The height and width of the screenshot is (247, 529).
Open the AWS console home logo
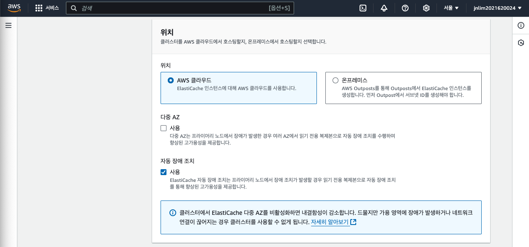click(x=14, y=8)
